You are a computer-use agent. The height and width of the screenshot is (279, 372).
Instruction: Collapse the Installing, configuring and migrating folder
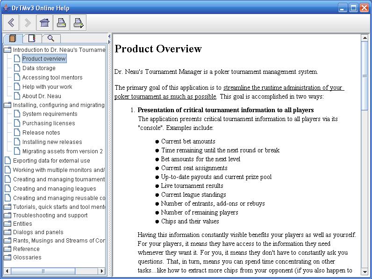[7, 105]
